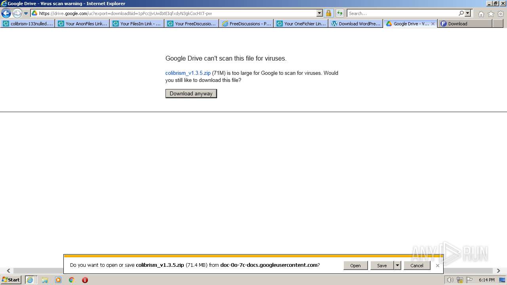Click the Refresh page icon
The width and height of the screenshot is (507, 285).
(339, 13)
